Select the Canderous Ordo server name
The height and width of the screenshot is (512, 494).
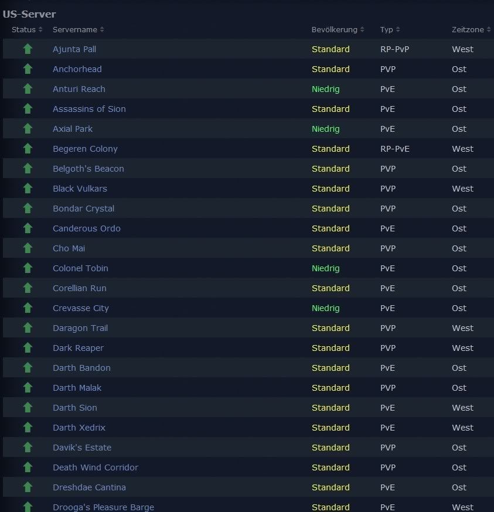[87, 228]
